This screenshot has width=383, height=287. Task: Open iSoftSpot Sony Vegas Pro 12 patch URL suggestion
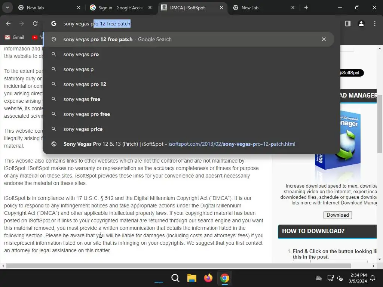tap(189, 144)
